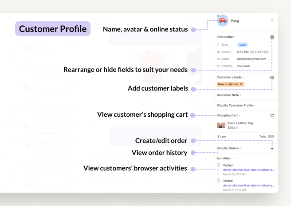Click the timezone globe icon
This screenshot has height=206, width=291.
(218, 52)
